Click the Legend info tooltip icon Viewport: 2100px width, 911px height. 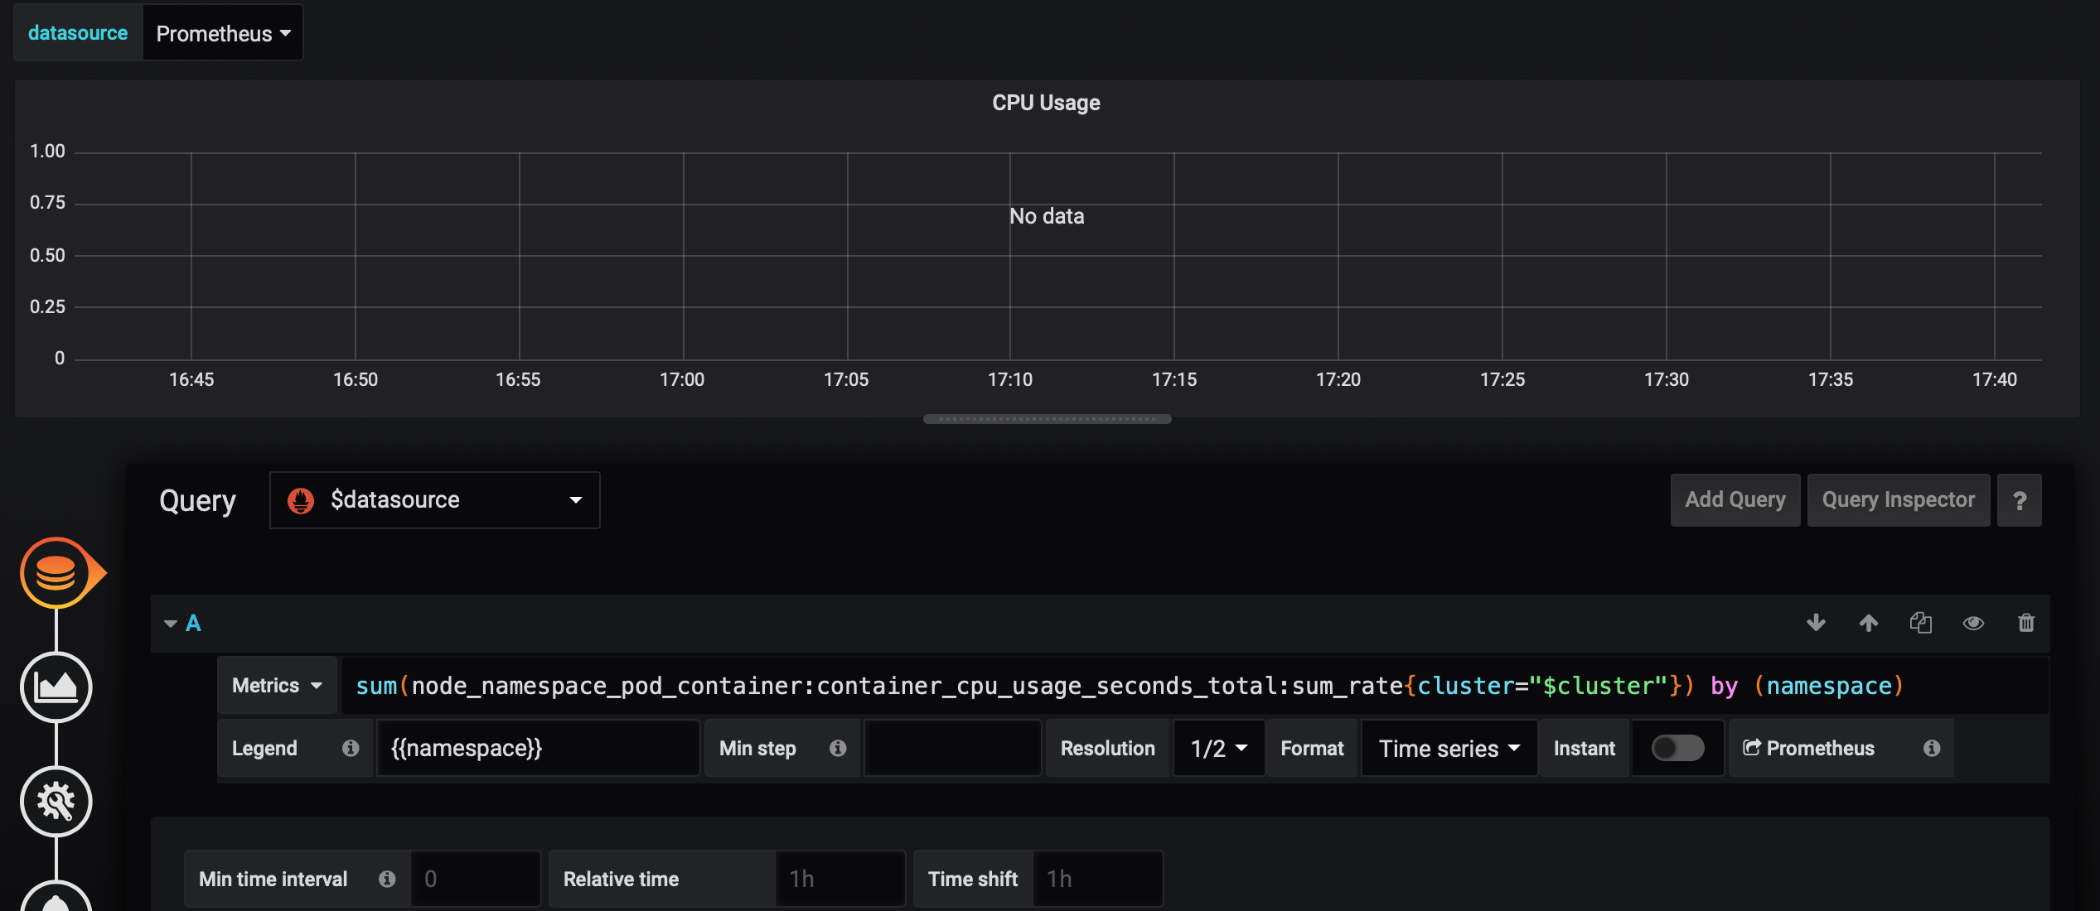[351, 748]
